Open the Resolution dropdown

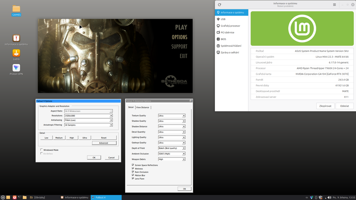88,116
